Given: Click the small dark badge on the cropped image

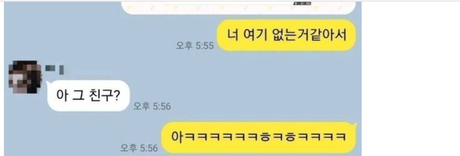Looking at the screenshot, I should (302, 3).
